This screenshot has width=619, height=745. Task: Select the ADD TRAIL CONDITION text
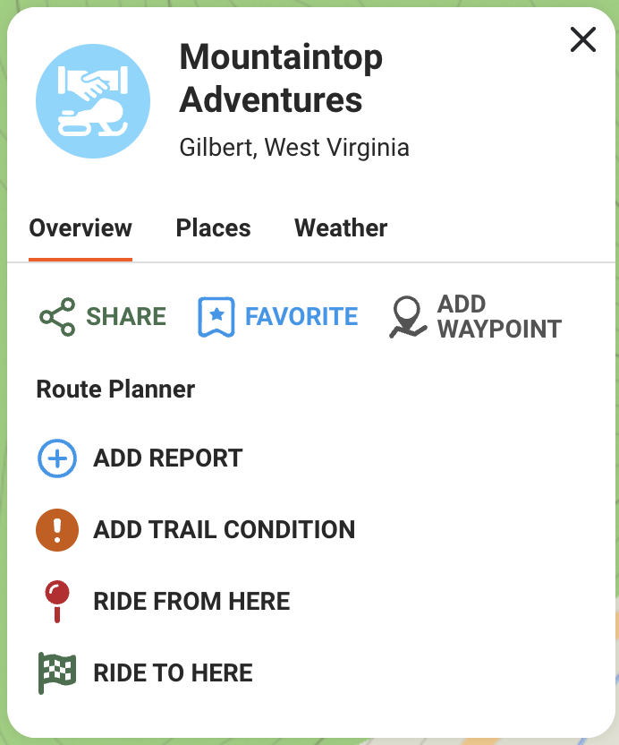point(225,530)
